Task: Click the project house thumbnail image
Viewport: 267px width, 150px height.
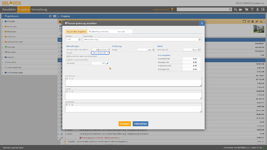Action: coord(259,29)
